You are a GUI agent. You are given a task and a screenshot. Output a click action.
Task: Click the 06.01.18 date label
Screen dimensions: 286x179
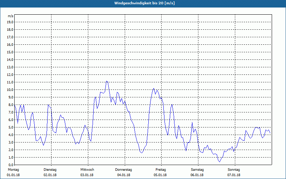click(197, 175)
